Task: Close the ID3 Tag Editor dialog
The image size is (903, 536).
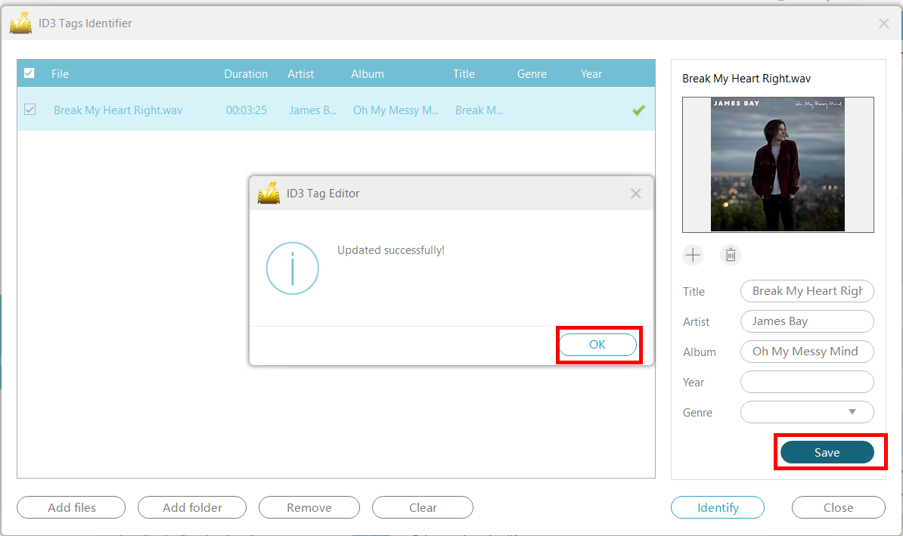Action: coord(635,194)
